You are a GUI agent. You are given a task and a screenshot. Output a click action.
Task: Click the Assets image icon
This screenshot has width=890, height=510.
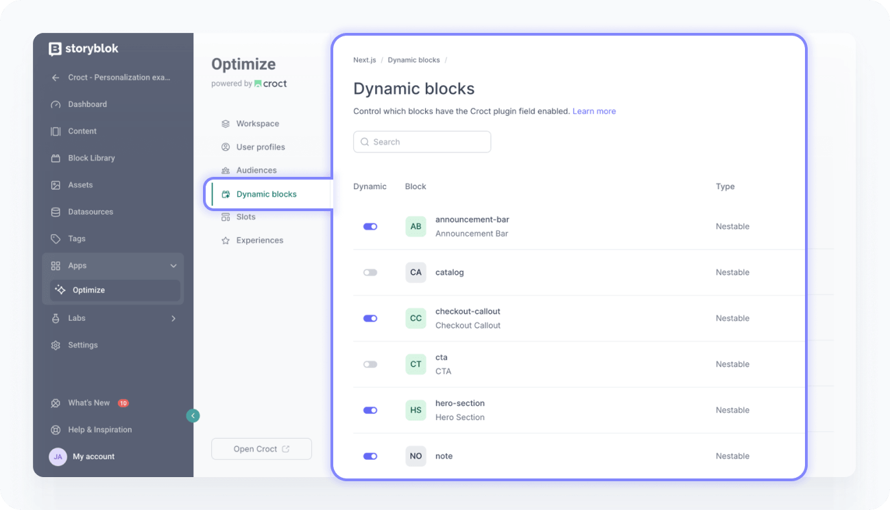[56, 185]
